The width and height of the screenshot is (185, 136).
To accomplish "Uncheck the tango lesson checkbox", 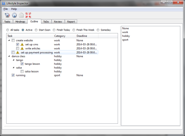I will (22, 64).
